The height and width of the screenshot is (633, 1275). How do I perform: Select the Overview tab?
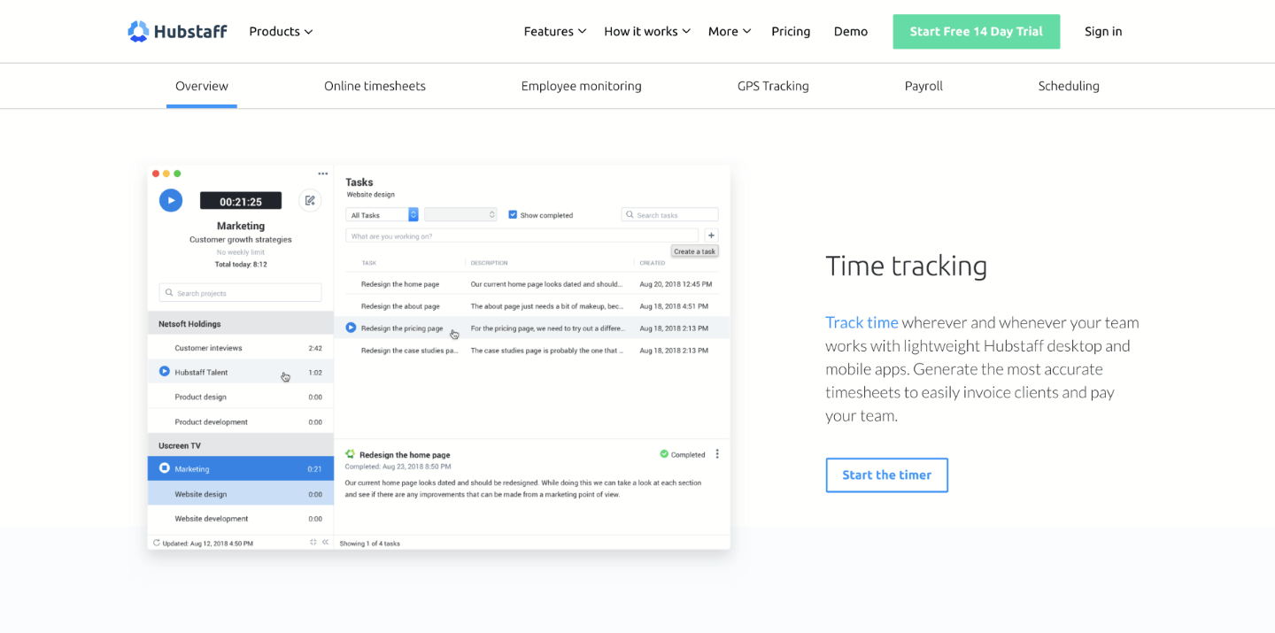tap(202, 86)
